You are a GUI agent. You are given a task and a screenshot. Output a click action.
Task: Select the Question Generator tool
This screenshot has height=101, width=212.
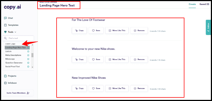[14, 63]
